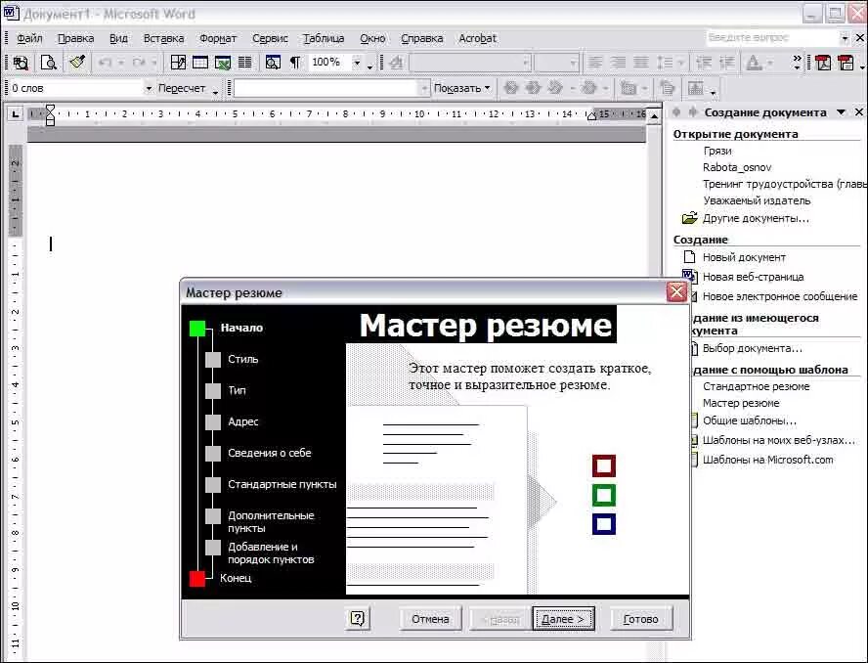Expand the Создание документа pane menu
This screenshot has height=663, width=868.
(842, 111)
